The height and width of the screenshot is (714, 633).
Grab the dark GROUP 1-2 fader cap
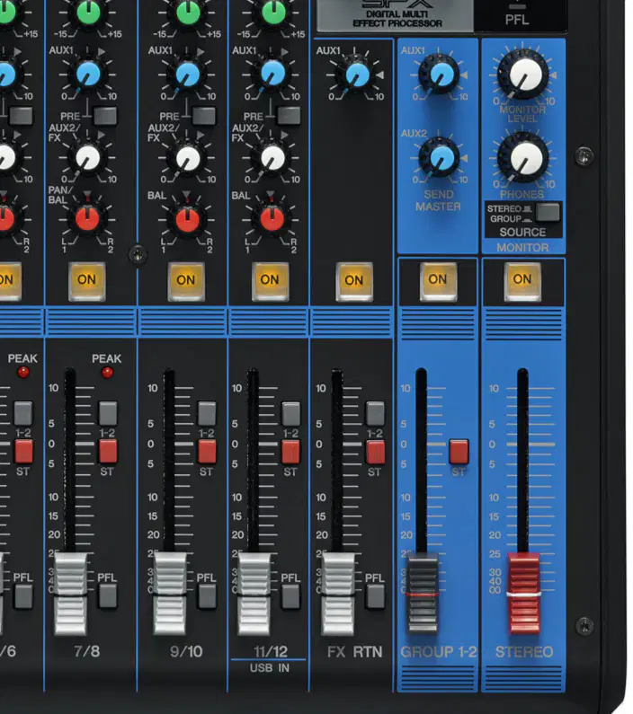423,594
